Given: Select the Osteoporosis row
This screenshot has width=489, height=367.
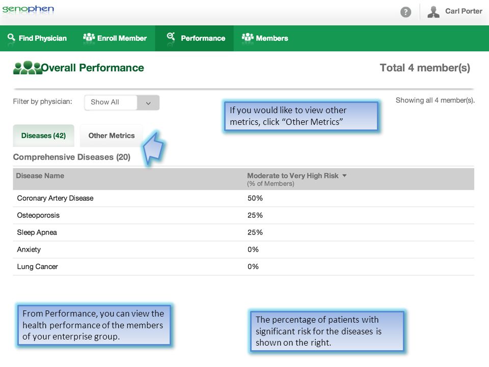Looking at the screenshot, I should (x=243, y=215).
